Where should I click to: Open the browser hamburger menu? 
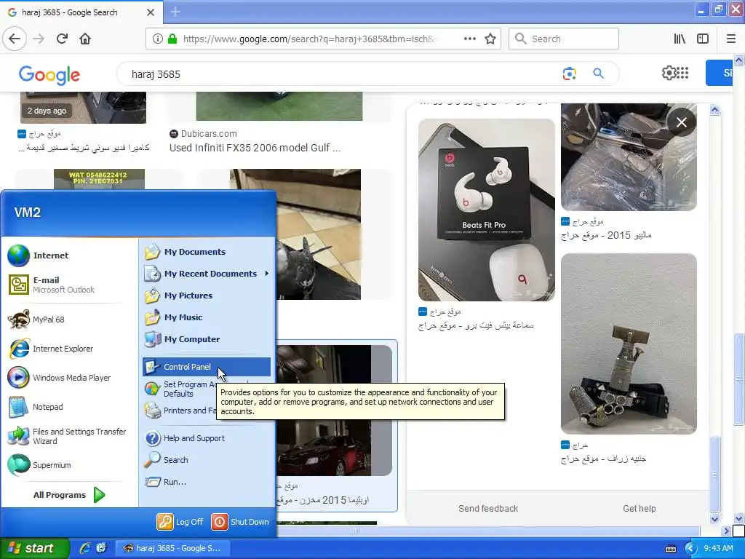tap(730, 39)
